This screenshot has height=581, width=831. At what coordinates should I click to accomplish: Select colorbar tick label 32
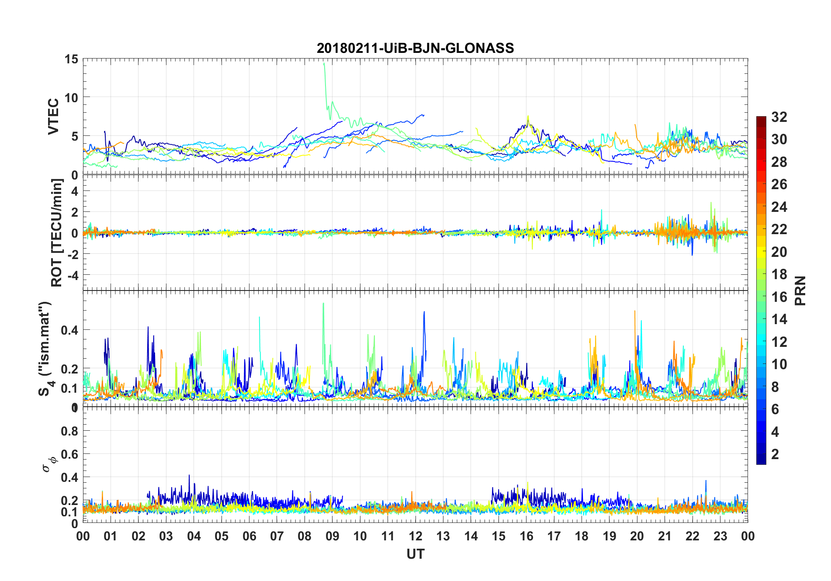click(779, 117)
